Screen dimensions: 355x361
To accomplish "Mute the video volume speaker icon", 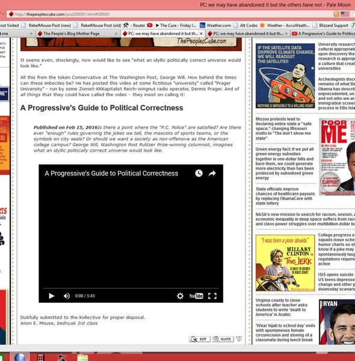I will click(67, 296).
